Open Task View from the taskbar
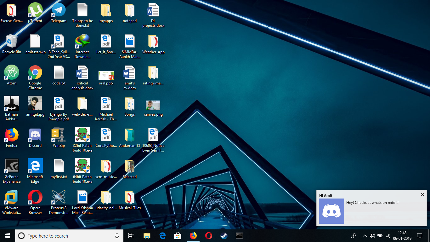This screenshot has width=430, height=242. click(x=131, y=236)
